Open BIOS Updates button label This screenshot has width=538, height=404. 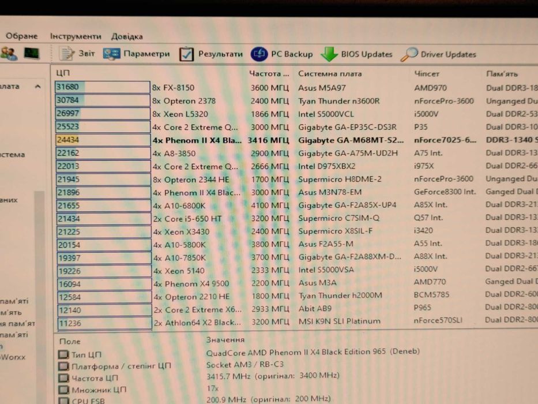pos(366,54)
